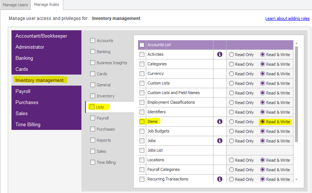Click info icon for Recurring Transactions
This screenshot has height=193, width=312.
(219, 179)
